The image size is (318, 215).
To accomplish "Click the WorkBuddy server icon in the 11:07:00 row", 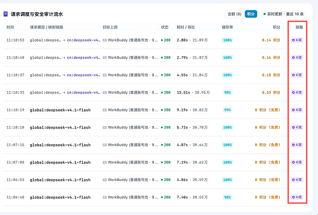I will click(x=105, y=162).
